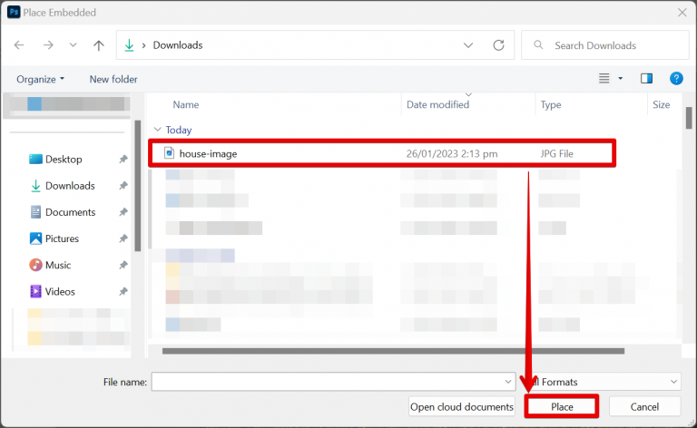Open the address bar history dropdown
This screenshot has height=428, width=697.
(468, 45)
